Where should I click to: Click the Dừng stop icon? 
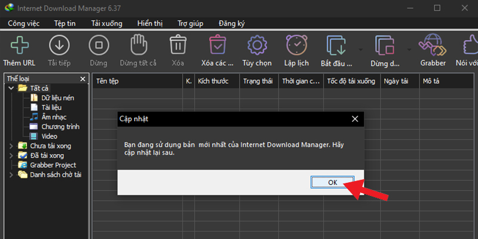pos(99,45)
